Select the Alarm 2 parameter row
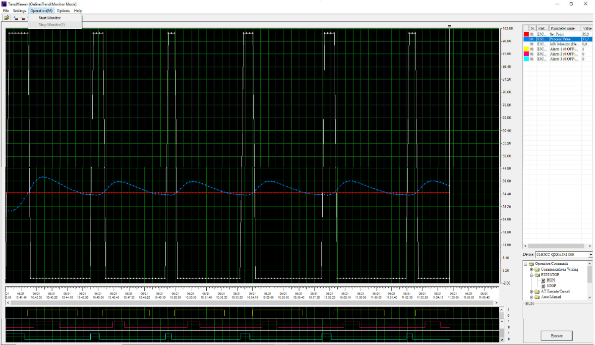This screenshot has height=345, width=595. coord(558,54)
